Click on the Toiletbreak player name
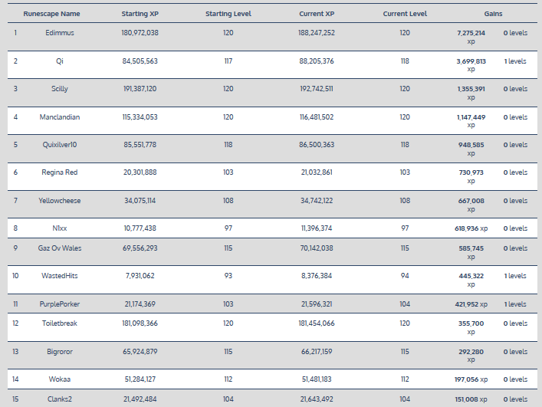 point(59,323)
